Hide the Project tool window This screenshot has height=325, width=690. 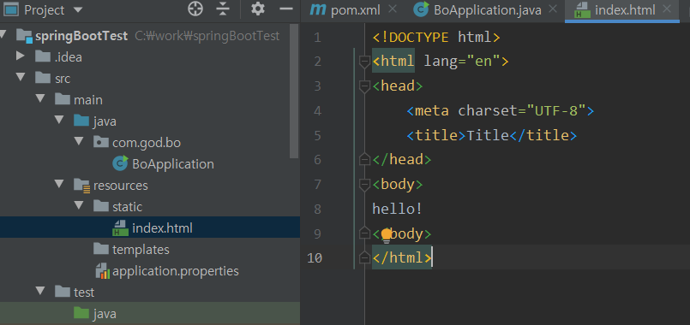286,9
